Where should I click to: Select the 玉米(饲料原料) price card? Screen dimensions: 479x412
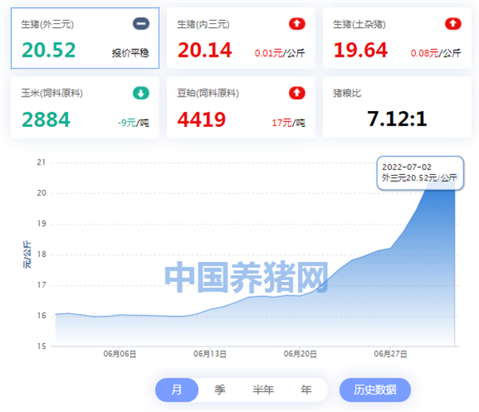pyautogui.click(x=85, y=107)
